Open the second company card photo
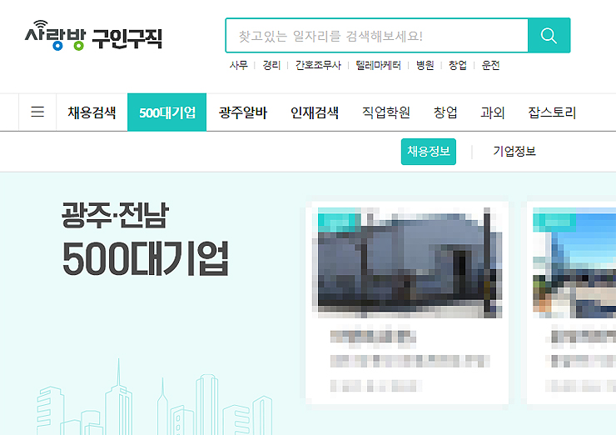616x435 pixels. tap(574, 262)
